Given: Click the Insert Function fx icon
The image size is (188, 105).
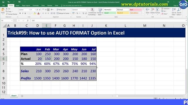Looking at the screenshot, I should pos(28,21).
